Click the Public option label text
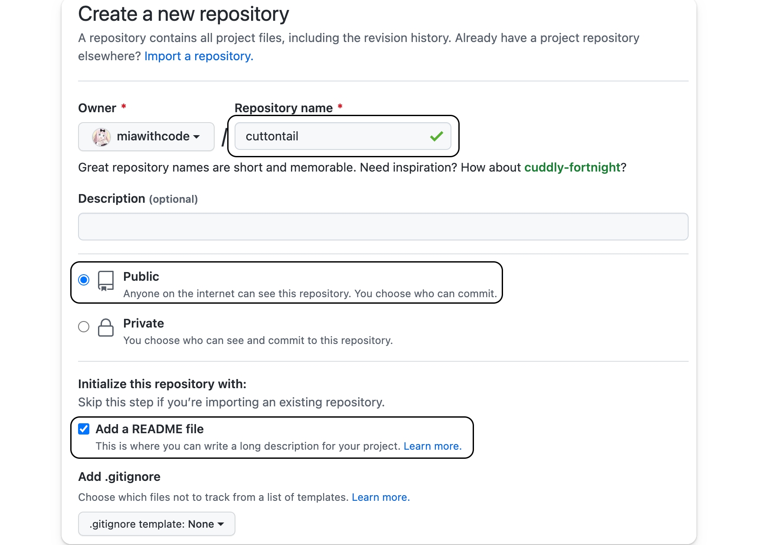Screen dimensions: 758x545 click(141, 276)
